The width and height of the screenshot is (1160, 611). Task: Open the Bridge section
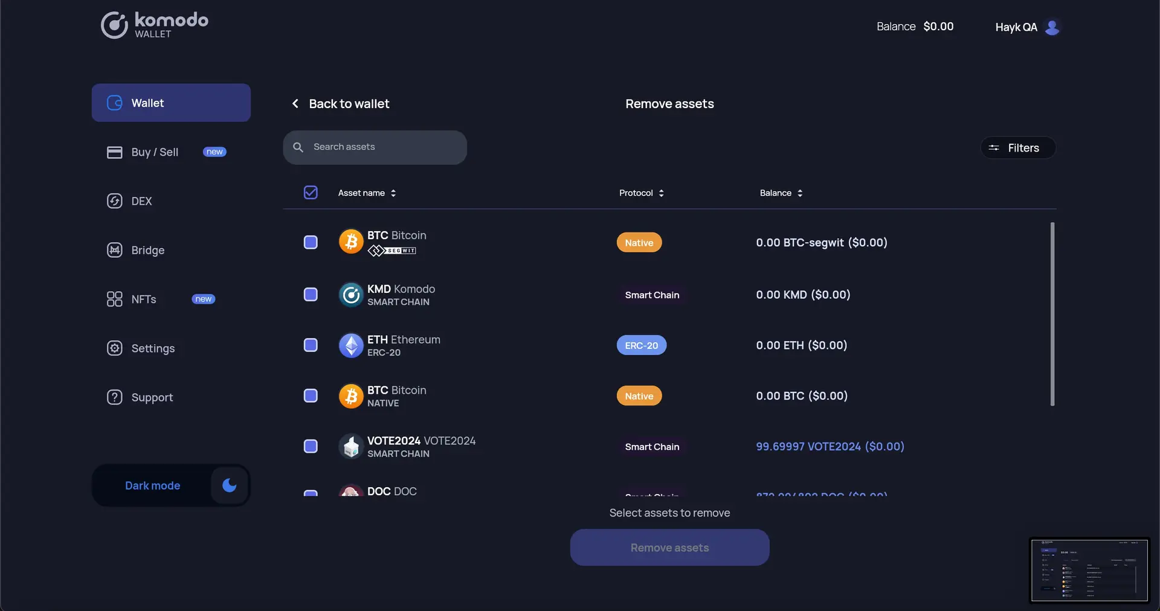click(x=148, y=250)
